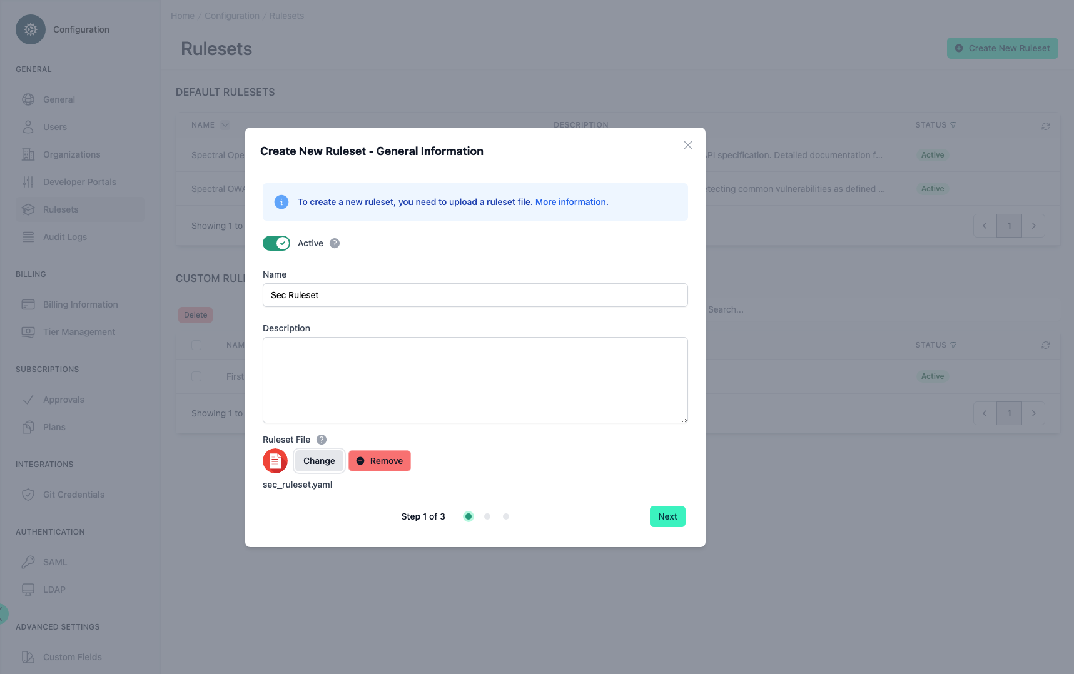
Task: Open the NAME column sort dropdown
Action: coord(225,125)
